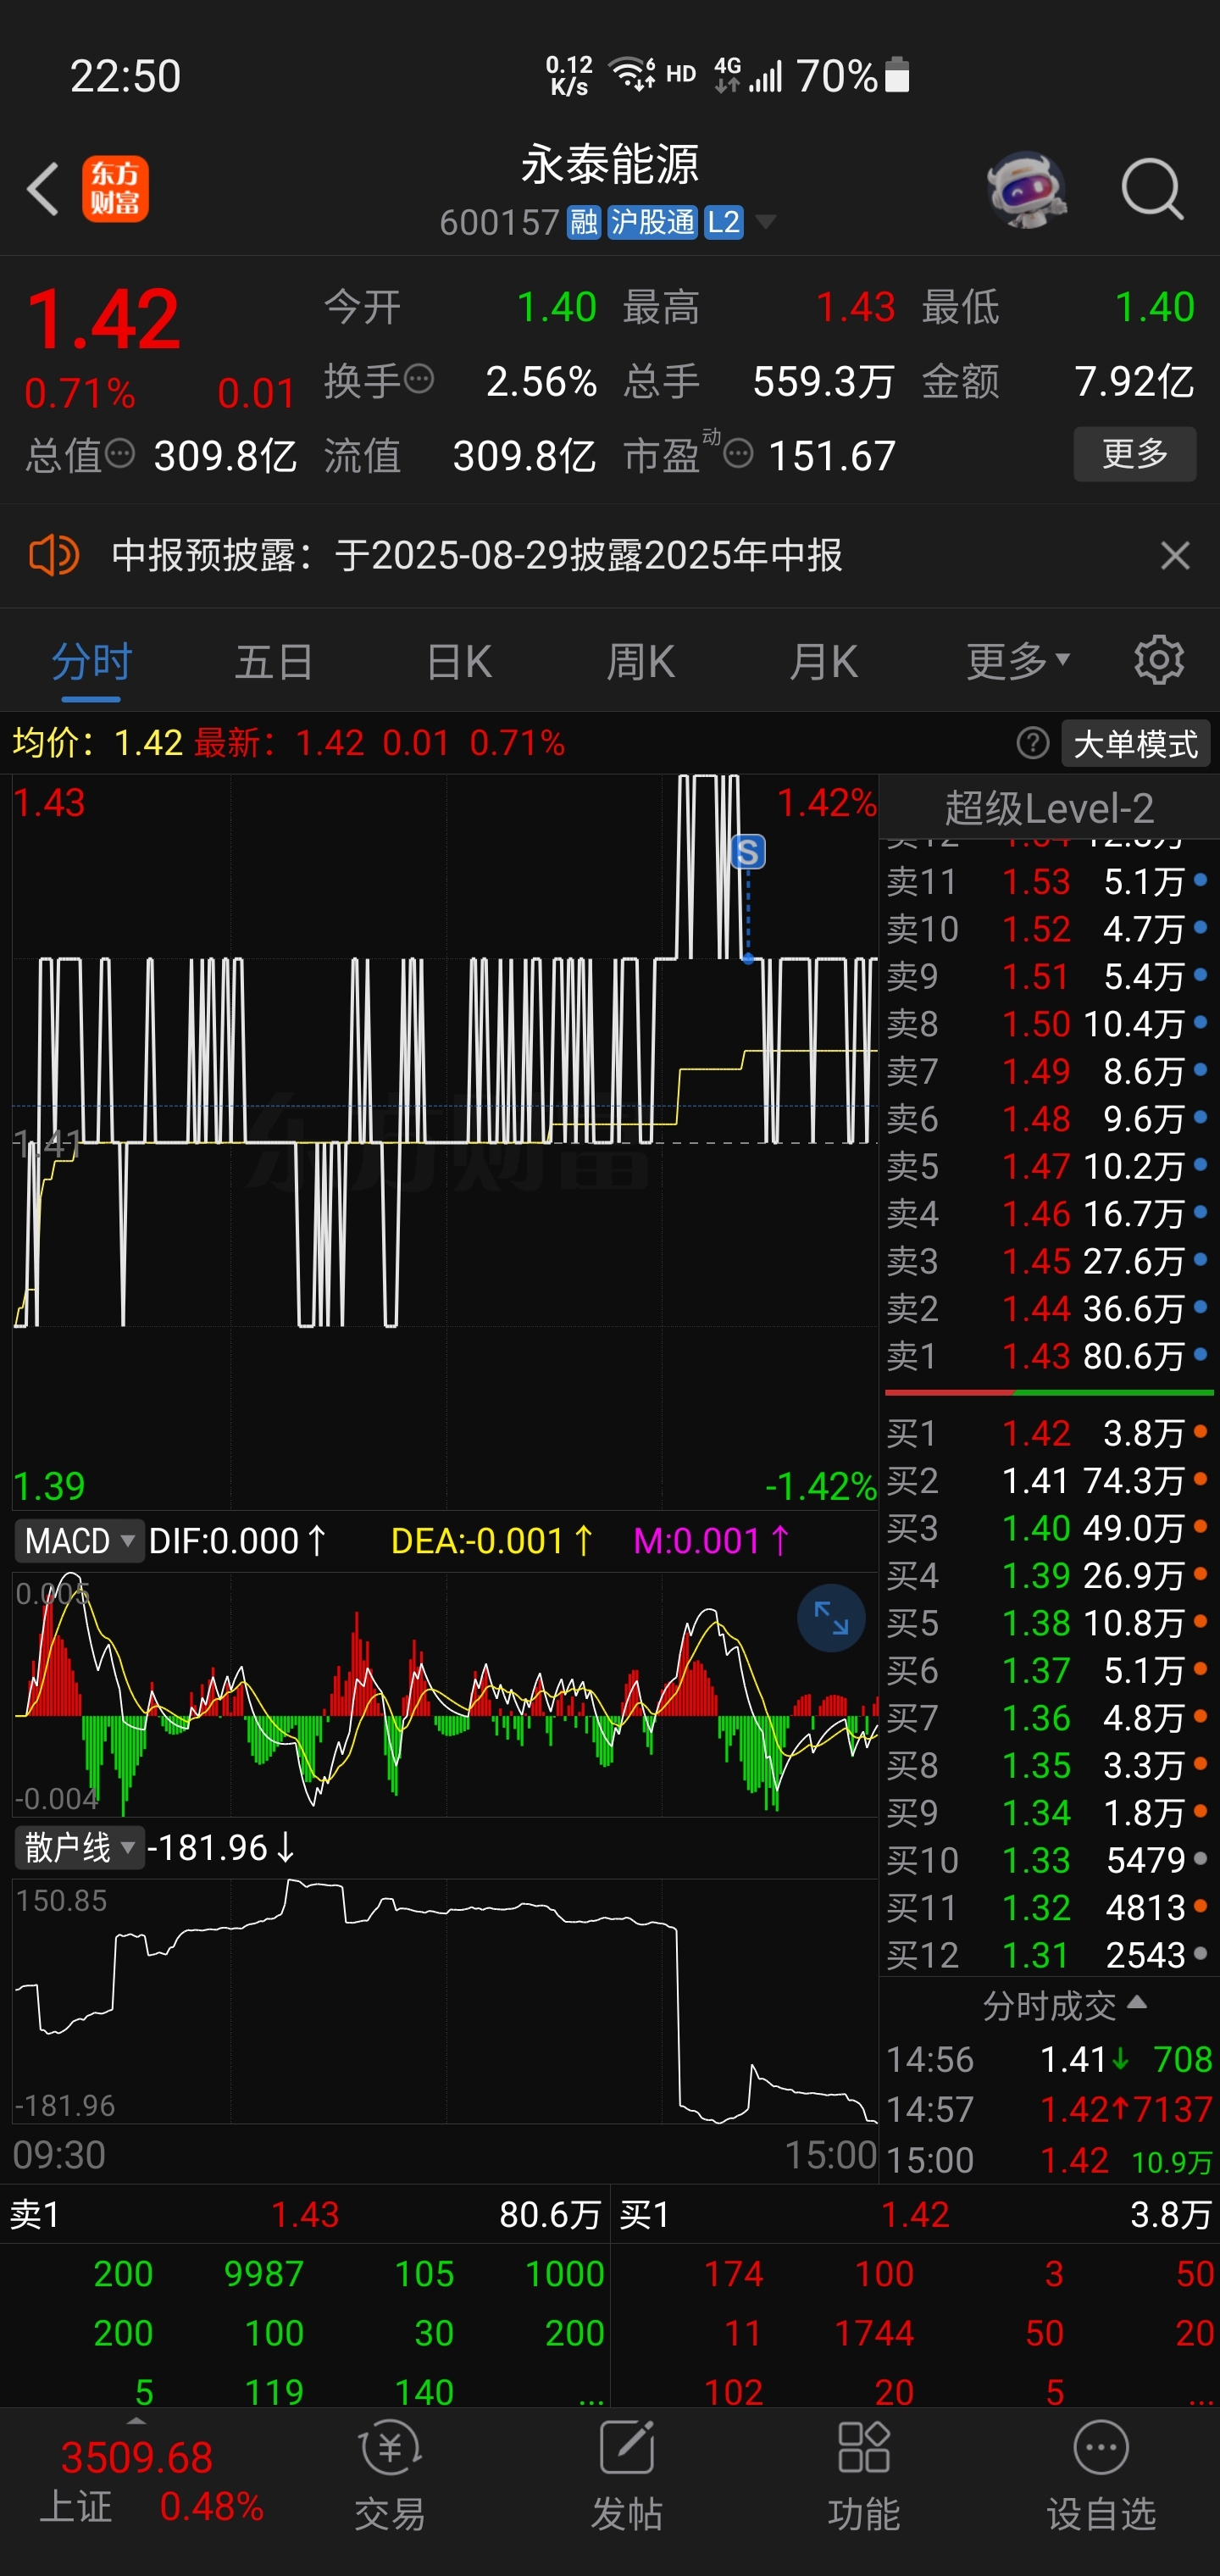This screenshot has height=2576, width=1220.
Task: Tap the 沪股通 badge
Action: (652, 222)
